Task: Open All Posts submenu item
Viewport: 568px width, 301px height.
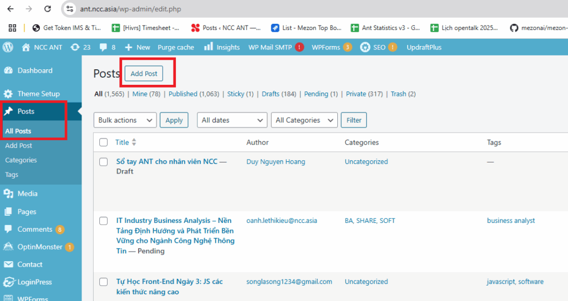Action: coord(18,131)
